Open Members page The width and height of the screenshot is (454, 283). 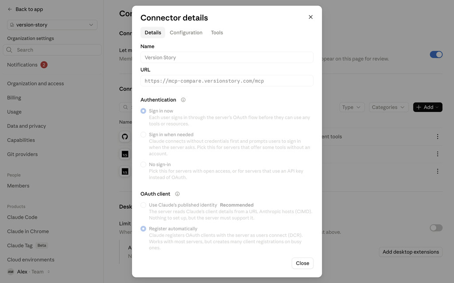[18, 186]
